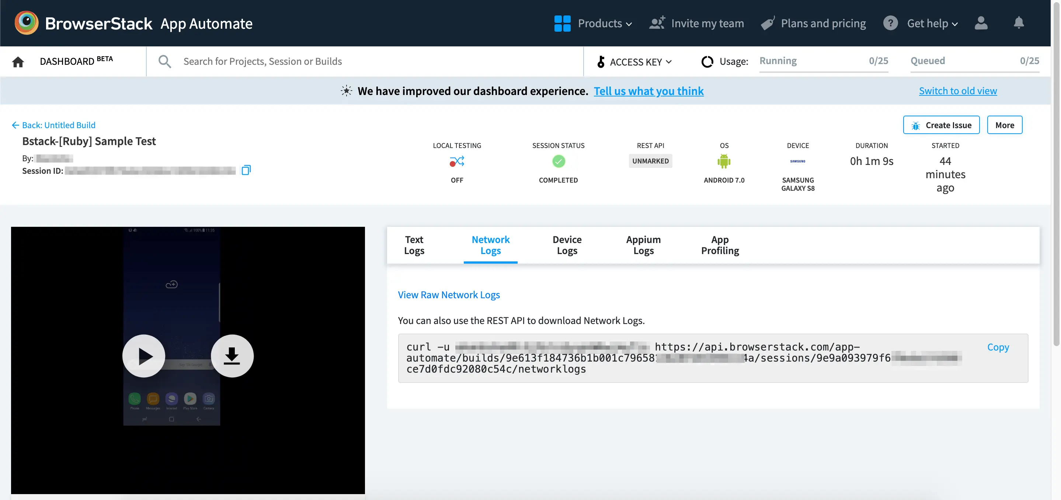Click the BrowserStack logo icon
Screen dimensions: 1061x500
point(27,22)
